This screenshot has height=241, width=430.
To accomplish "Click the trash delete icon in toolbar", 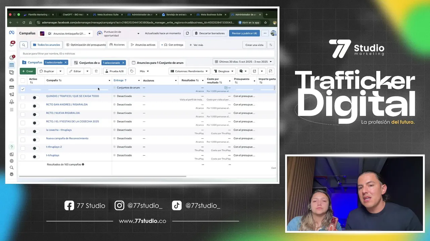I will click(x=96, y=71).
